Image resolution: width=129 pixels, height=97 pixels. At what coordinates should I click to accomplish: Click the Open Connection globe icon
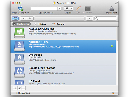(21, 8)
